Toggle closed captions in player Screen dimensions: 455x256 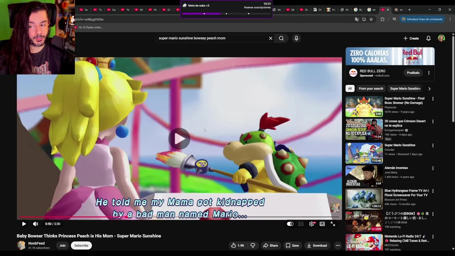pos(301,224)
